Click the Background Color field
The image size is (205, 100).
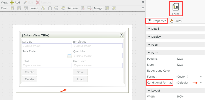click(190, 71)
